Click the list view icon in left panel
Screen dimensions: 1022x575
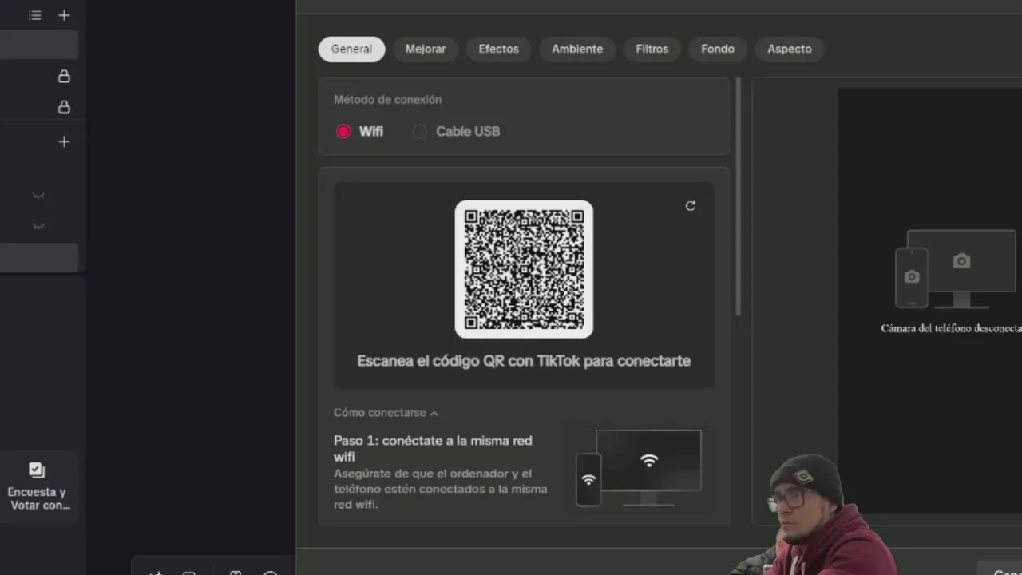click(x=35, y=15)
